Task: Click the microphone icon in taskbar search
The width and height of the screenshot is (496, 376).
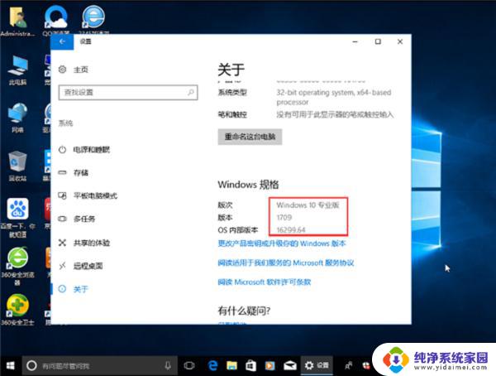Action: point(168,364)
